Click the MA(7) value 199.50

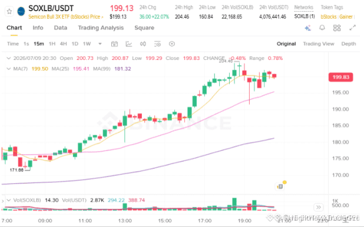point(39,69)
